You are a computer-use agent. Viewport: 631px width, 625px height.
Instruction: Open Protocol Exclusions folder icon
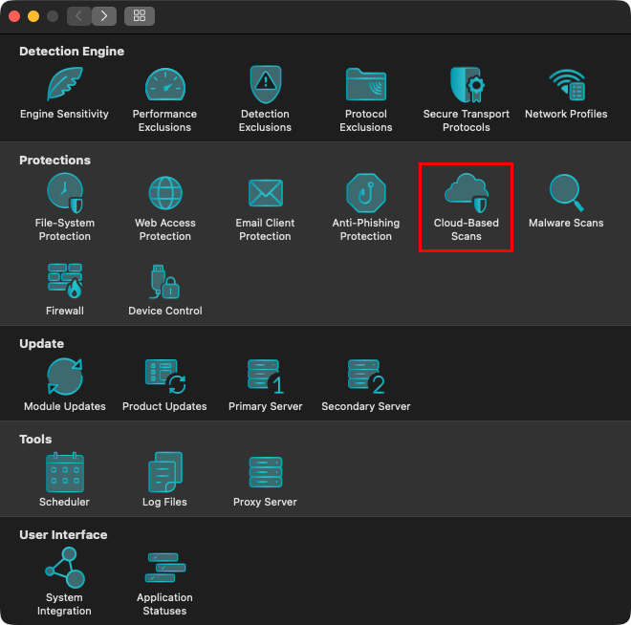[366, 85]
